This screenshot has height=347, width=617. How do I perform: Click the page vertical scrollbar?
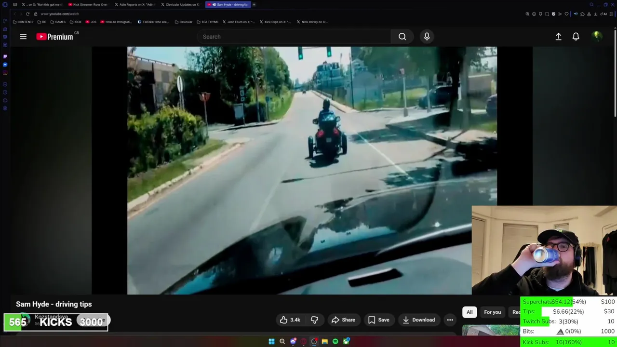[x=616, y=72]
